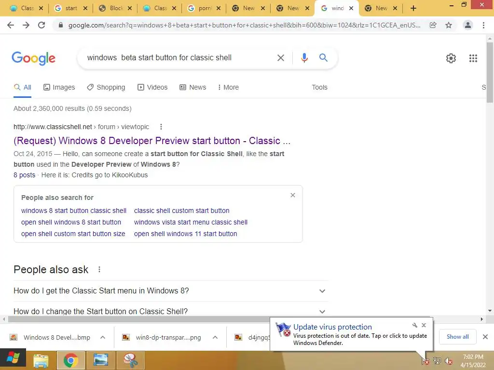The height and width of the screenshot is (370, 494).
Task: Open a new browser tab
Action: click(x=413, y=8)
